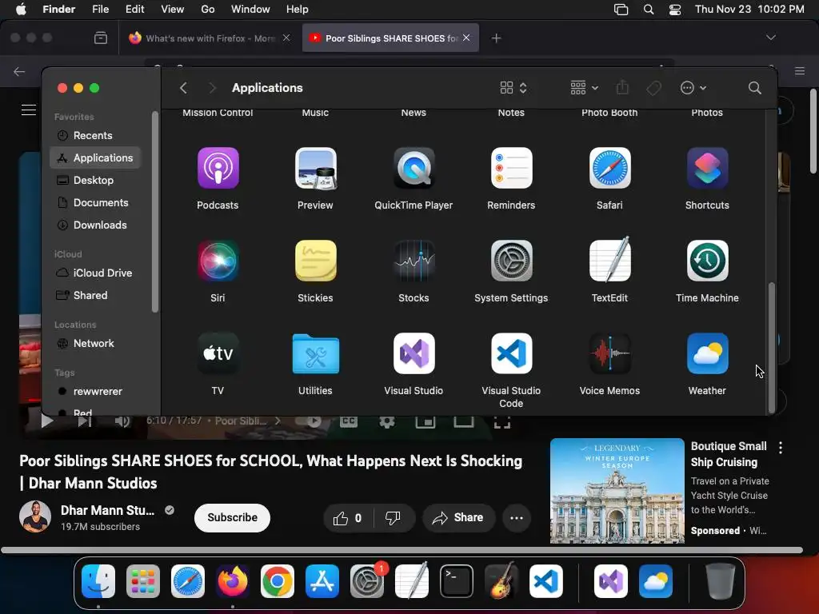This screenshot has height=614, width=819.
Task: Open Chrome from the Dock
Action: pyautogui.click(x=278, y=581)
